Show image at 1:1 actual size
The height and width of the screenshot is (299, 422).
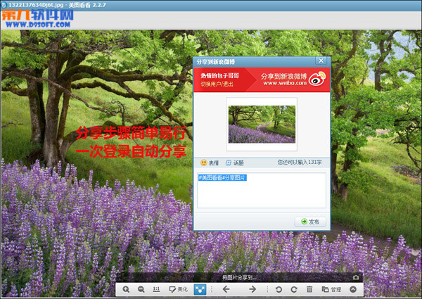tap(156, 289)
